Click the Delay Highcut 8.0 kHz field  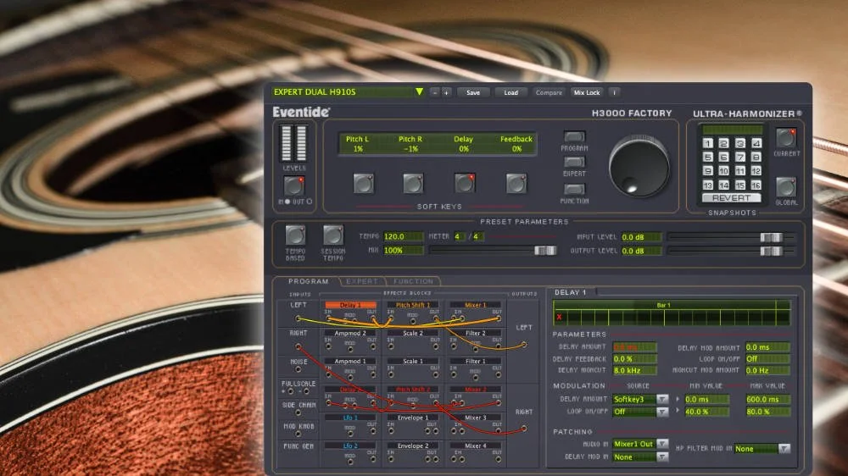coord(634,371)
